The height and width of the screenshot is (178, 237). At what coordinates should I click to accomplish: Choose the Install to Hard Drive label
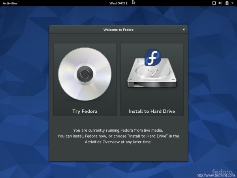(152, 111)
